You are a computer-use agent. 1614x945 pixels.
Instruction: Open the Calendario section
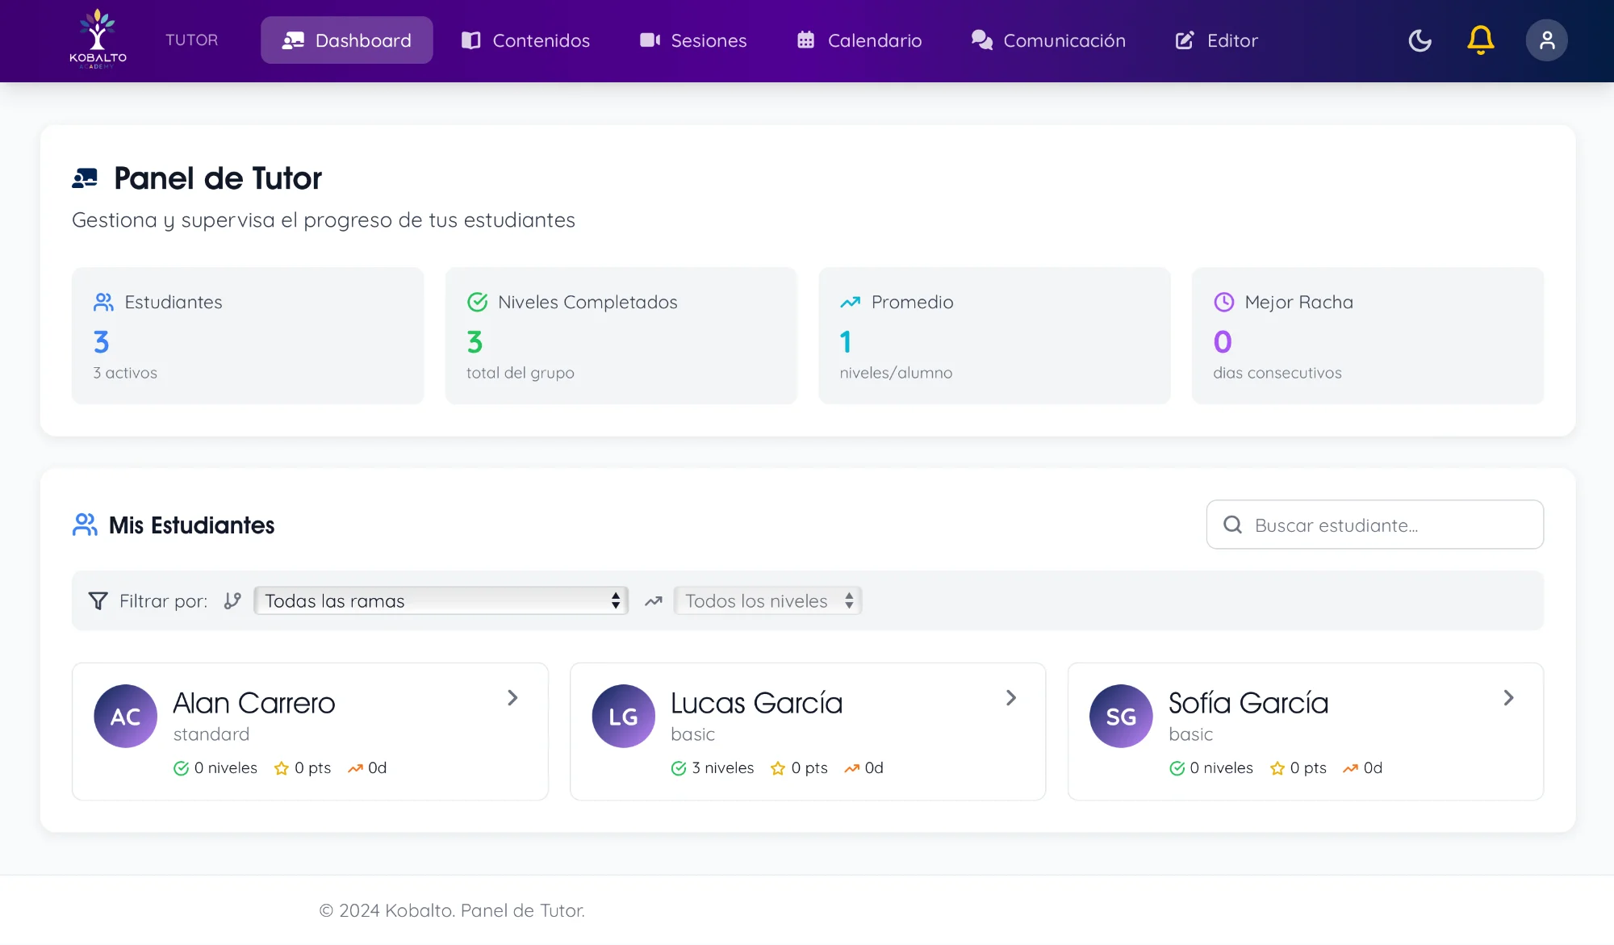(x=859, y=40)
